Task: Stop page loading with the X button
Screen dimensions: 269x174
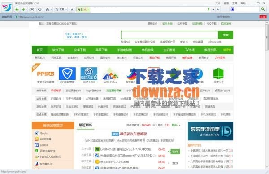Action: pos(32,9)
